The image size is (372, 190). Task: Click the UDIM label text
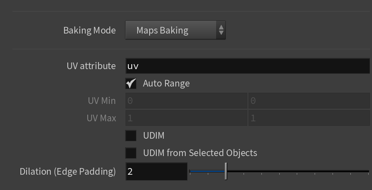click(x=154, y=136)
